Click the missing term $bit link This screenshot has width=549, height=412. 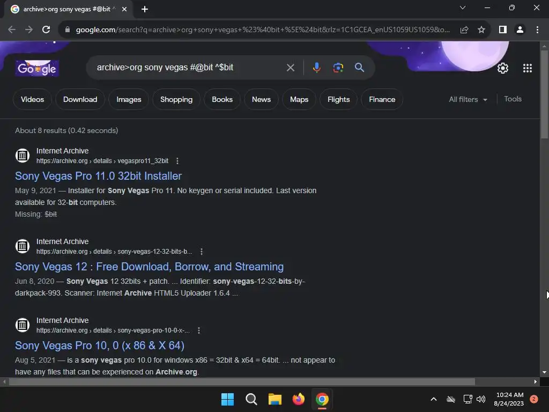[51, 214]
